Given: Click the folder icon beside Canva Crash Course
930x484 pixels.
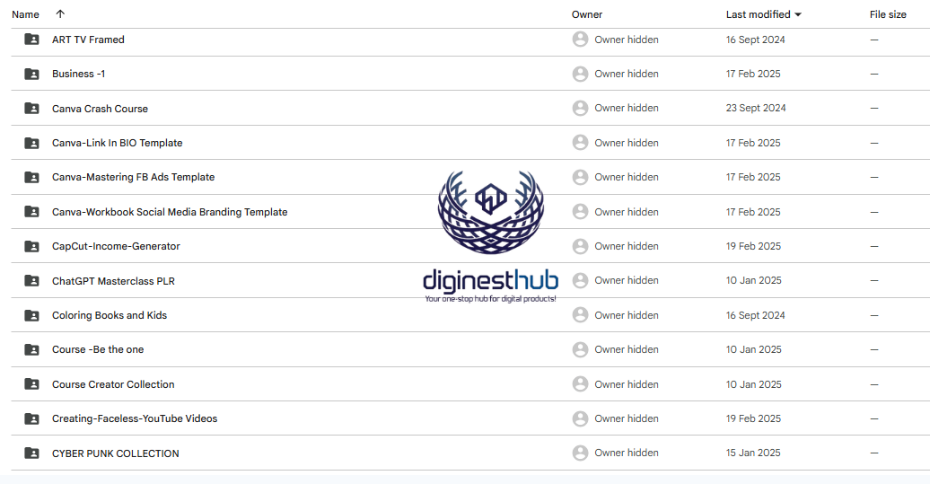Looking at the screenshot, I should coord(31,109).
